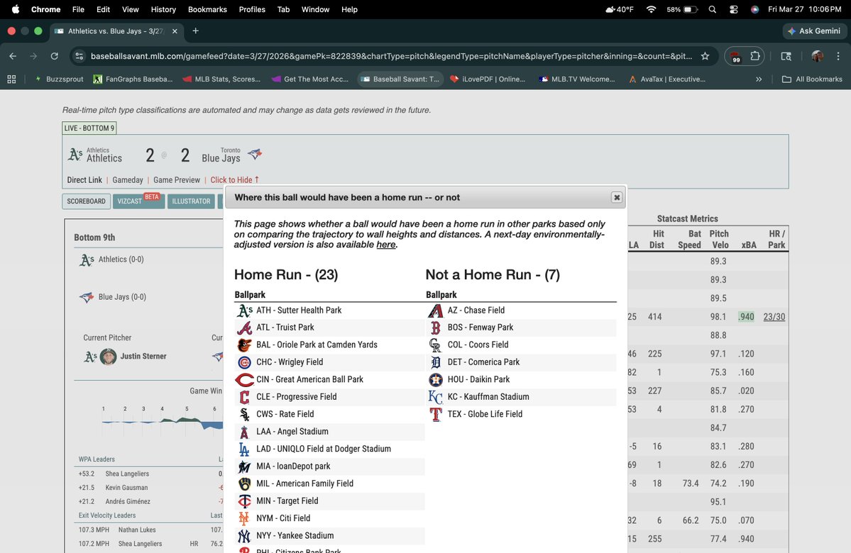The height and width of the screenshot is (553, 851).
Task: Select the Red Sox logo beside Fenway Park
Action: 435,328
